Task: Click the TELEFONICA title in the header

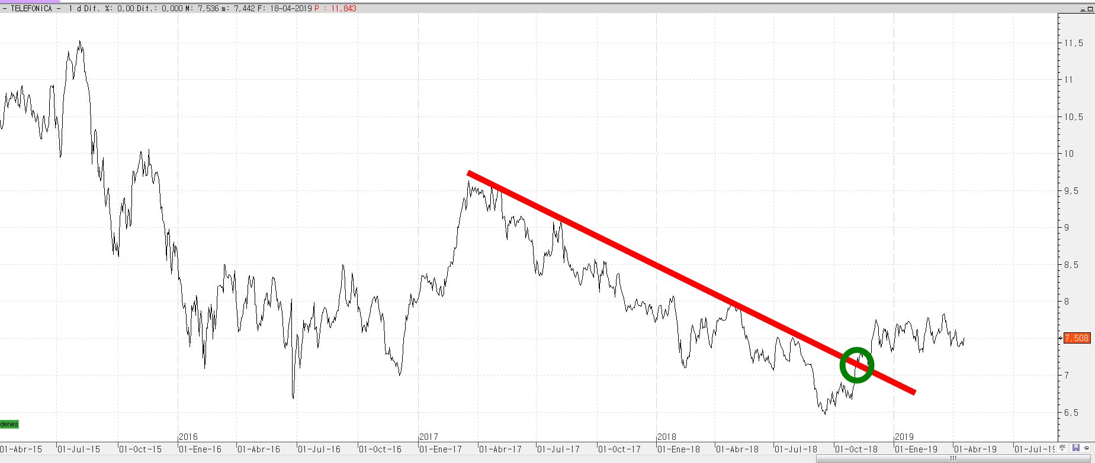Action: click(x=31, y=8)
